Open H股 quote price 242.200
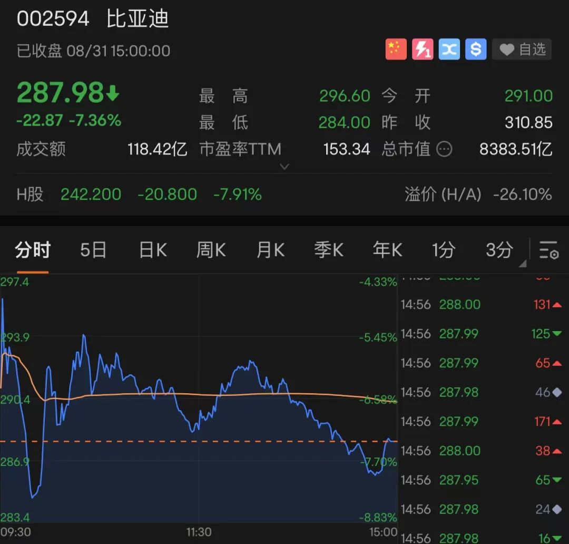 click(91, 195)
